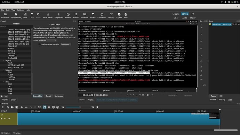Save the project with the Save icon
This screenshot has width=240, height=135.
pos(25,16)
